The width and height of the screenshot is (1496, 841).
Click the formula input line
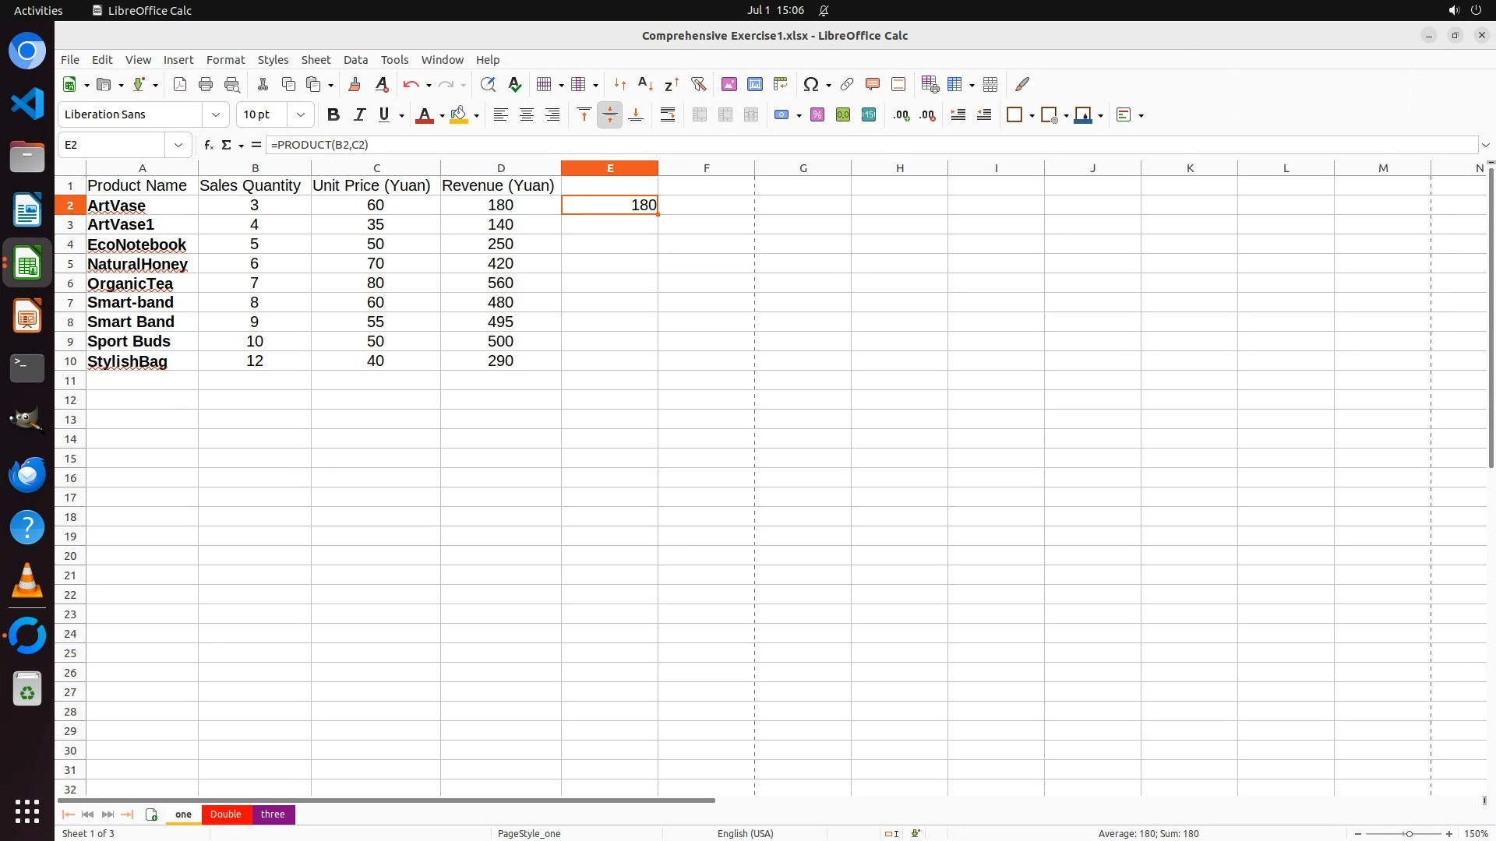click(857, 145)
